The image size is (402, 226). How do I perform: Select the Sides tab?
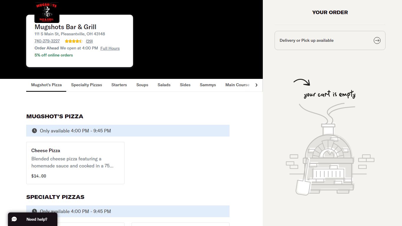click(x=185, y=85)
